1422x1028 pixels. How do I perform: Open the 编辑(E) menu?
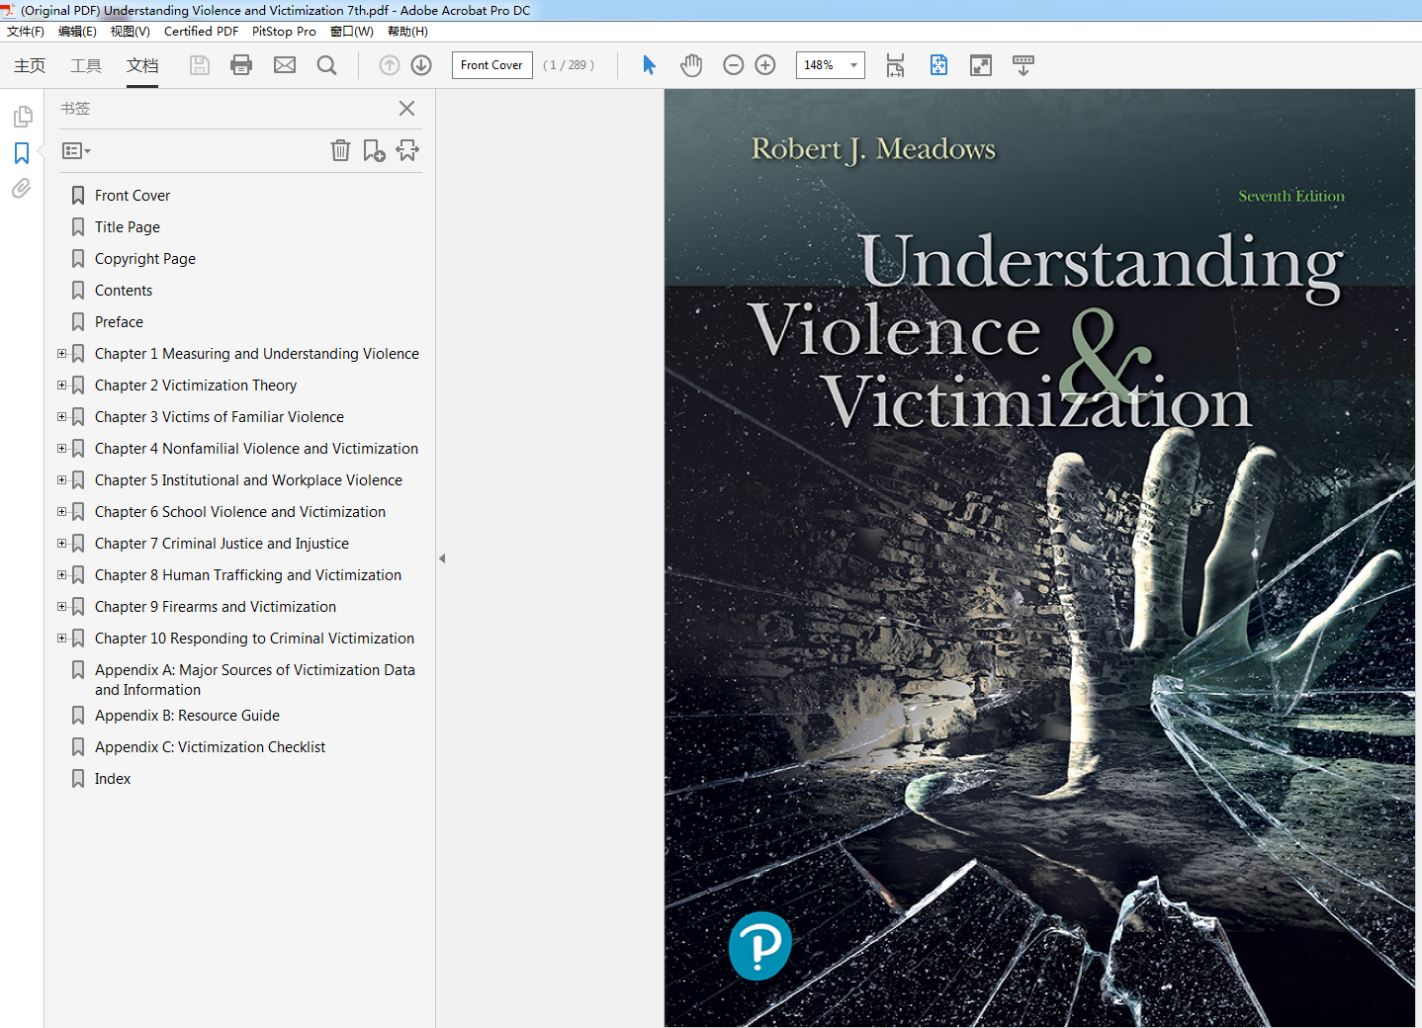pos(77,32)
